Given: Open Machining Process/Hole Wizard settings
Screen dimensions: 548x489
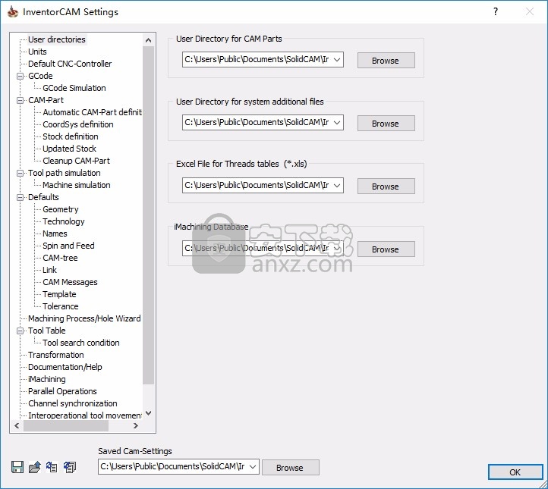Looking at the screenshot, I should tap(84, 318).
